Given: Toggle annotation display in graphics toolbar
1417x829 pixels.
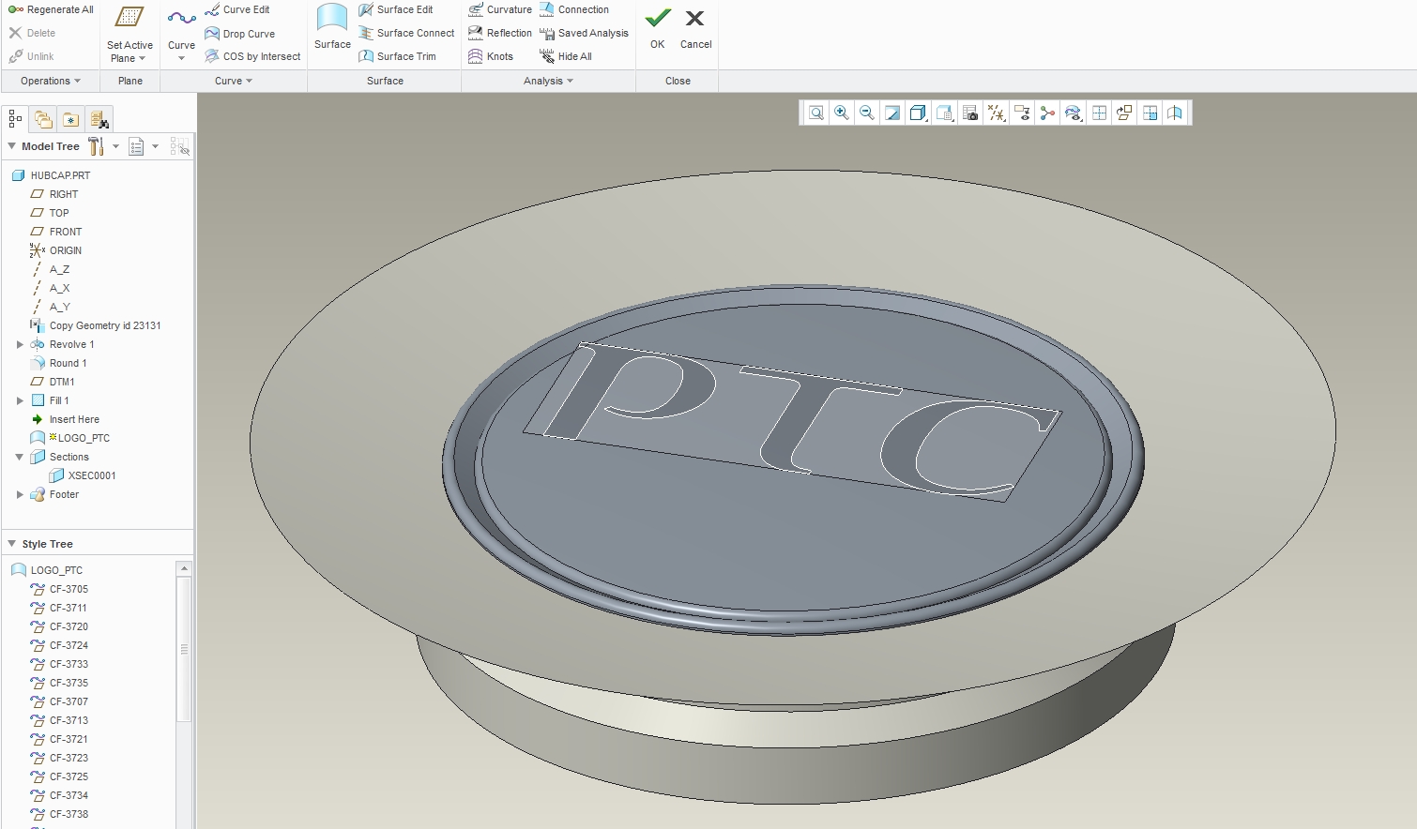Looking at the screenshot, I should pyautogui.click(x=1022, y=113).
